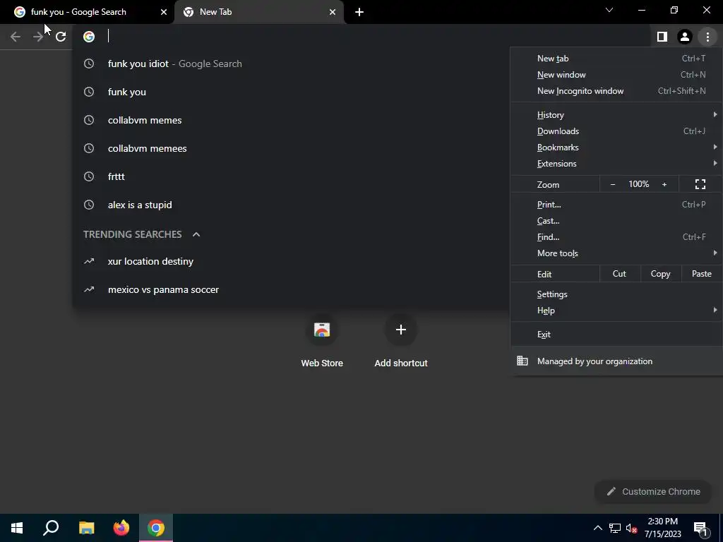Increase zoom with plus button
The width and height of the screenshot is (723, 542).
tap(664, 184)
